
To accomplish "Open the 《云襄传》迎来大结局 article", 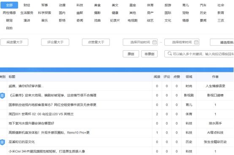I will pyautogui.click(x=52, y=95).
